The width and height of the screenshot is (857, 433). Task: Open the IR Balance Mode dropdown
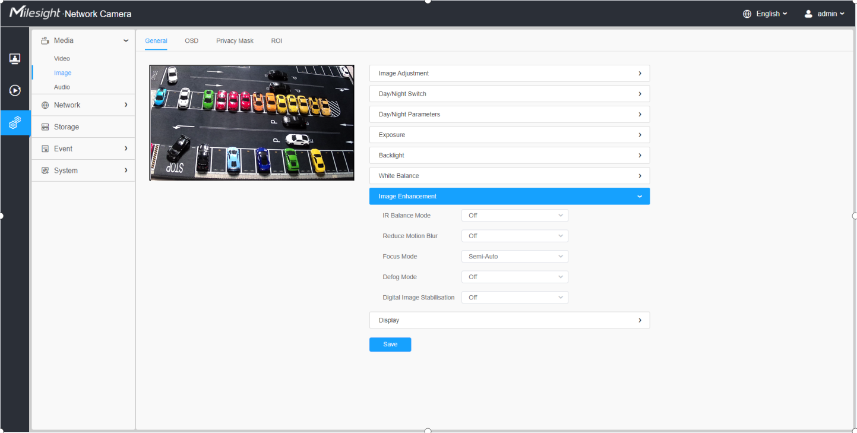point(514,216)
